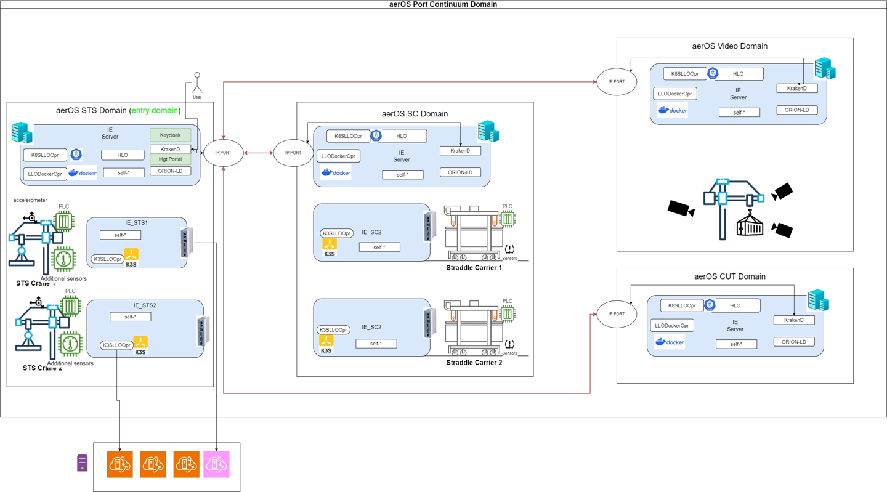Click the purple server icon at bottom
This screenshot has height=492, width=887.
click(x=82, y=463)
